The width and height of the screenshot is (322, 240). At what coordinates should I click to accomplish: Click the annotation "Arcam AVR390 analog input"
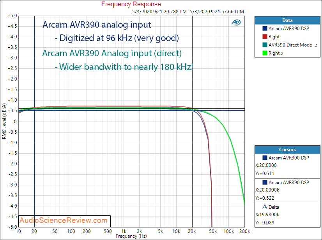point(97,25)
